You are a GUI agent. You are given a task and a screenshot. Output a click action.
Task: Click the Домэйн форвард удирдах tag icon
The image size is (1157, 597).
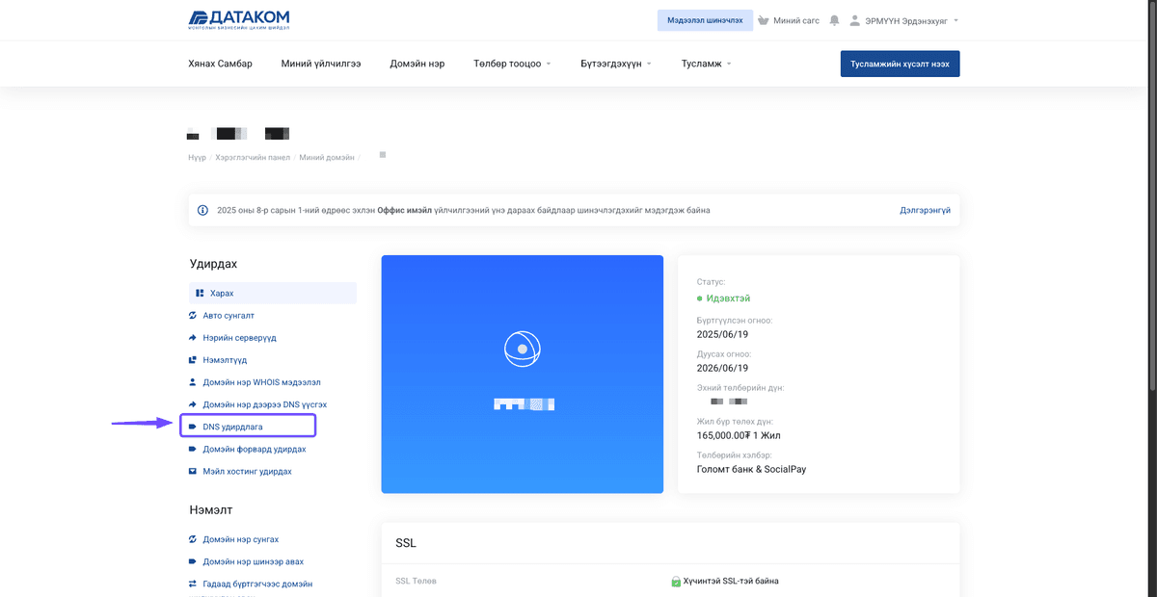(193, 450)
